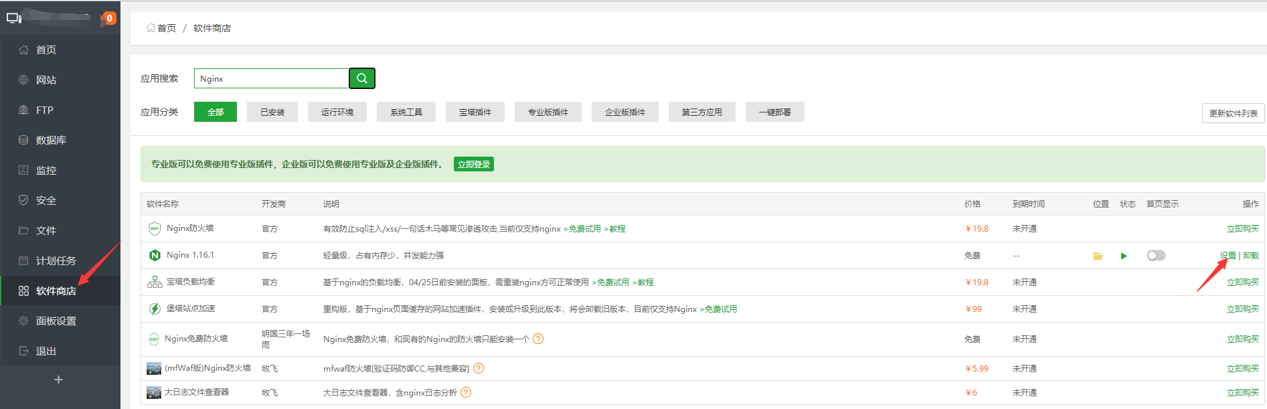Click 立即购买 for (mfWaf版)Nginx防火墙
Image resolution: width=1267 pixels, height=409 pixels.
(x=1243, y=369)
